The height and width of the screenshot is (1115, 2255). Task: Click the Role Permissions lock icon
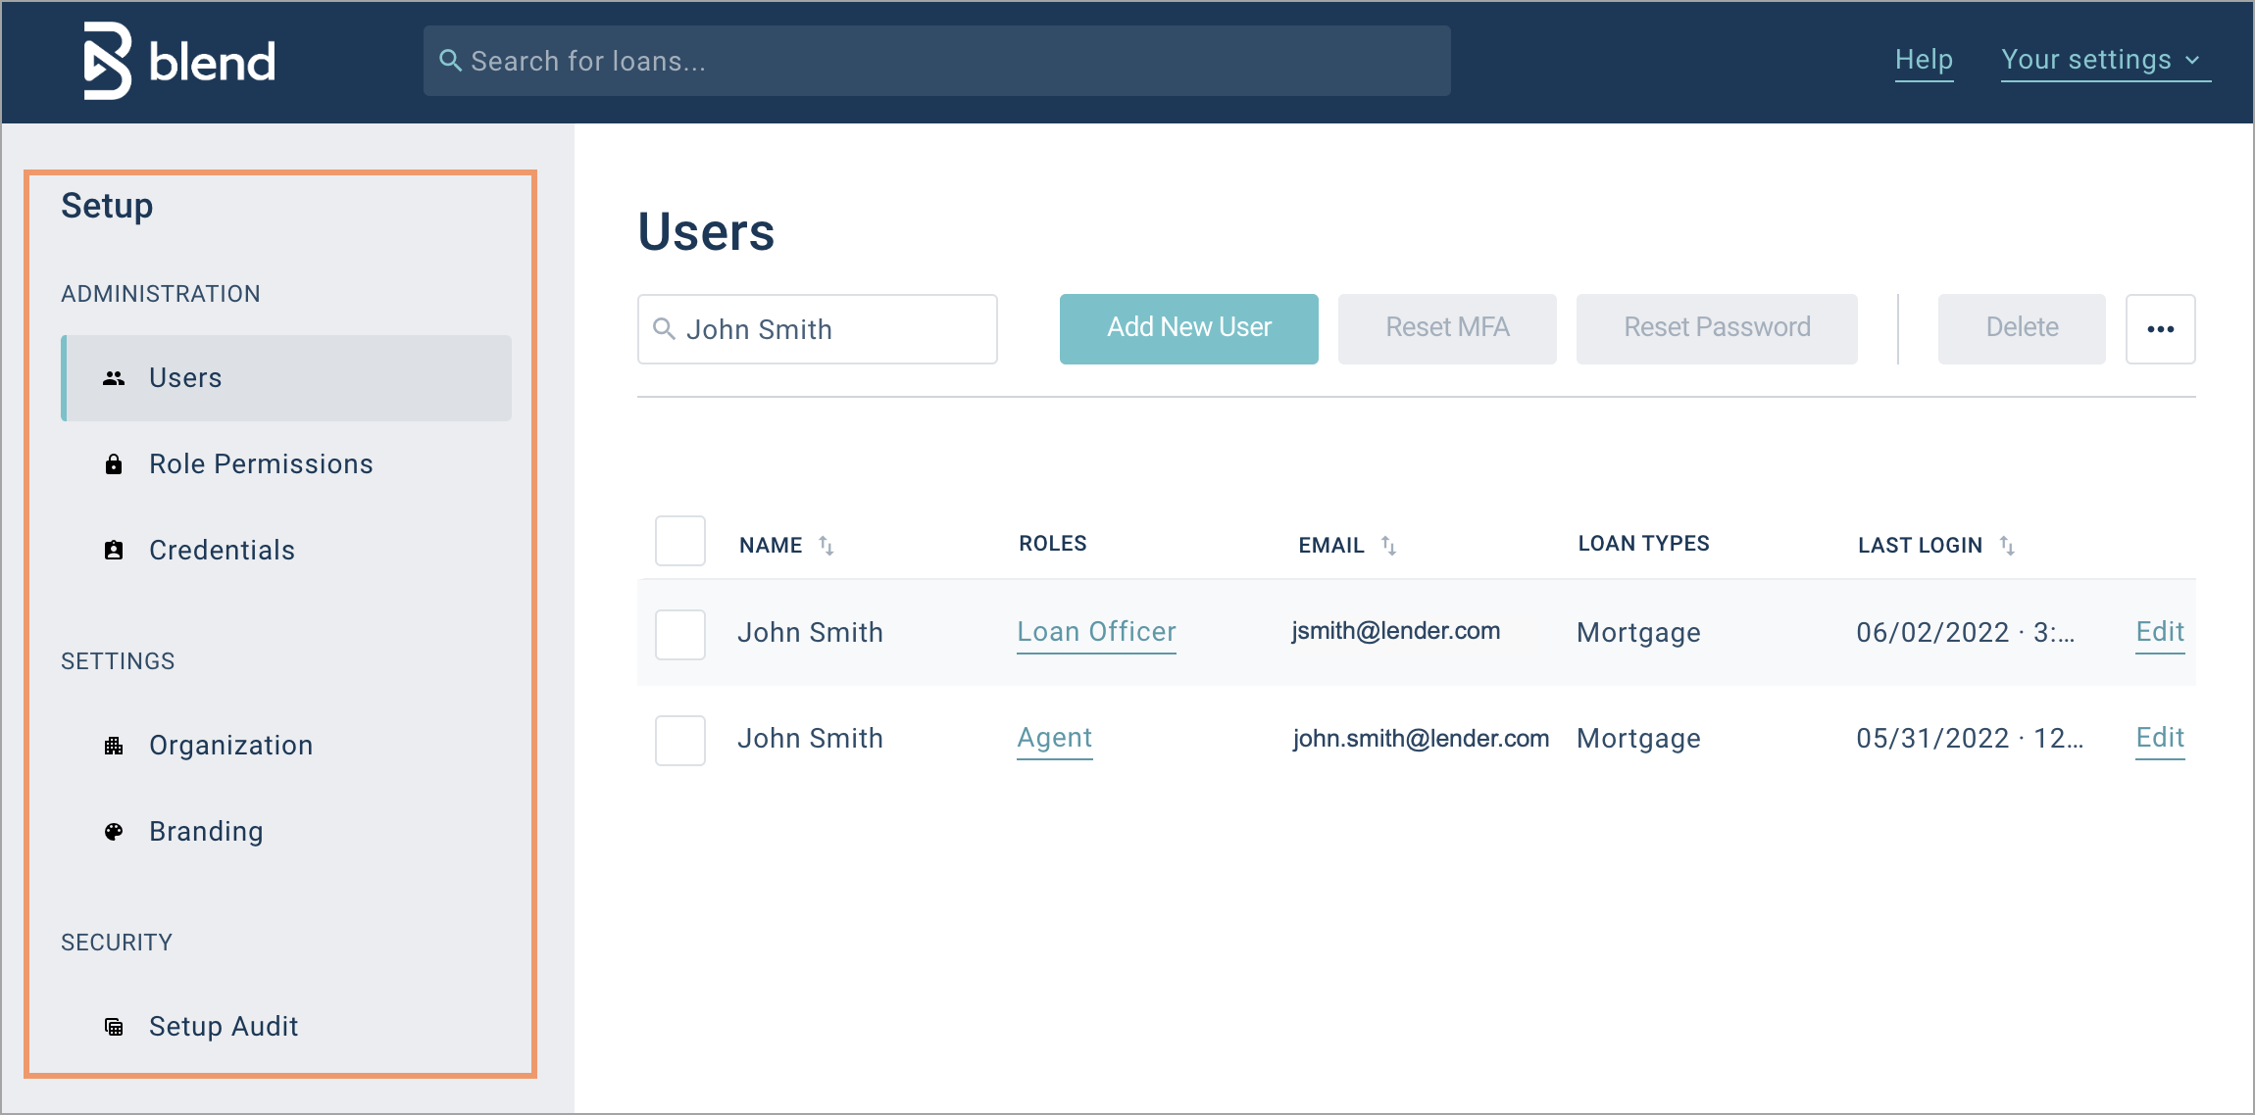114,464
